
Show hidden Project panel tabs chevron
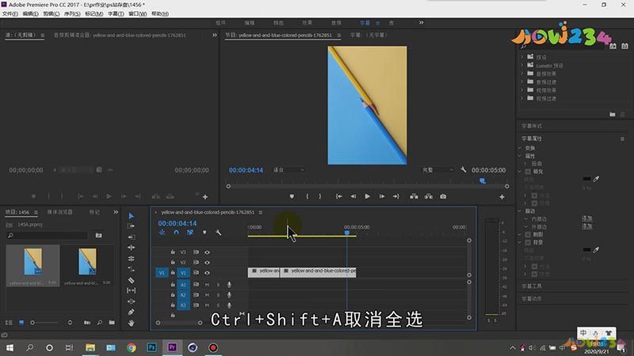tap(116, 212)
